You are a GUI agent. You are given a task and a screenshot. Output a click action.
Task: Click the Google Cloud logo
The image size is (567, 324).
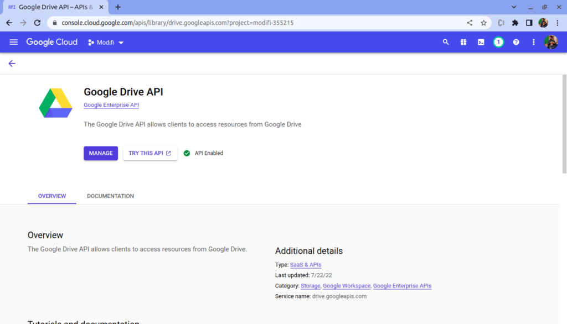tap(51, 42)
